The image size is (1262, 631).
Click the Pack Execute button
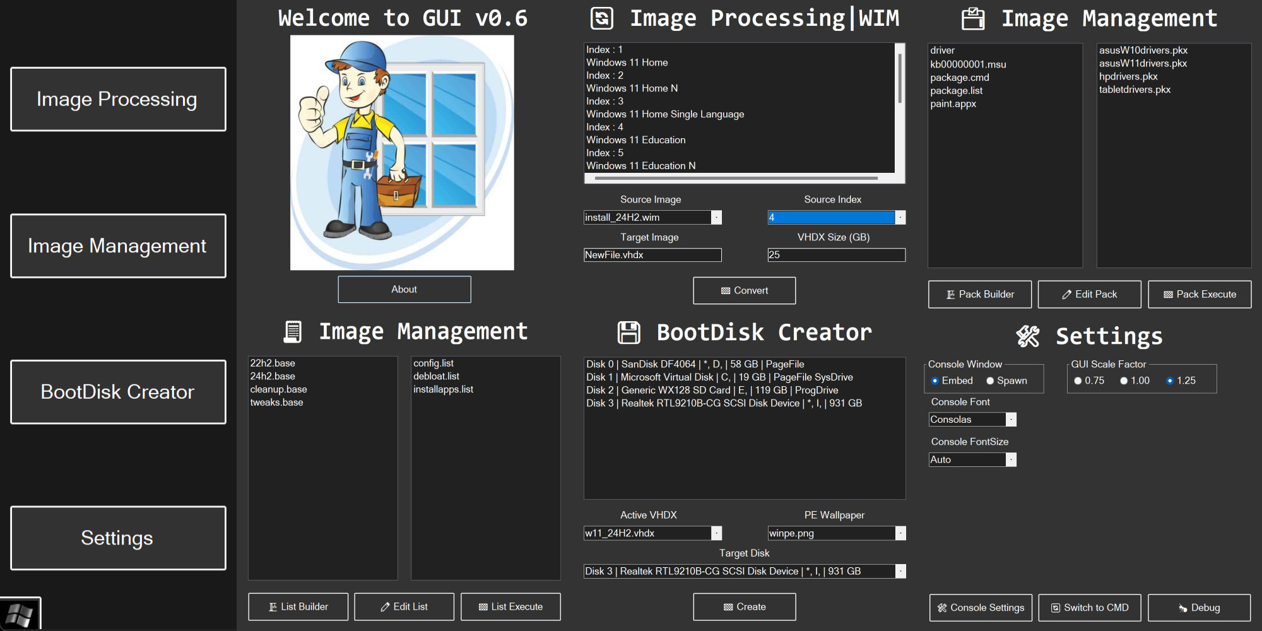(x=1200, y=295)
